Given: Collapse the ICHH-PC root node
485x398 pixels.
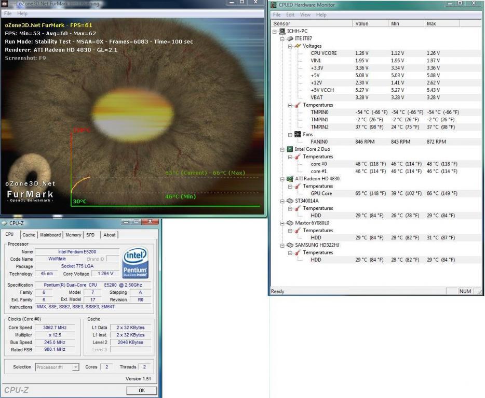Looking at the screenshot, I should tap(275, 32).
